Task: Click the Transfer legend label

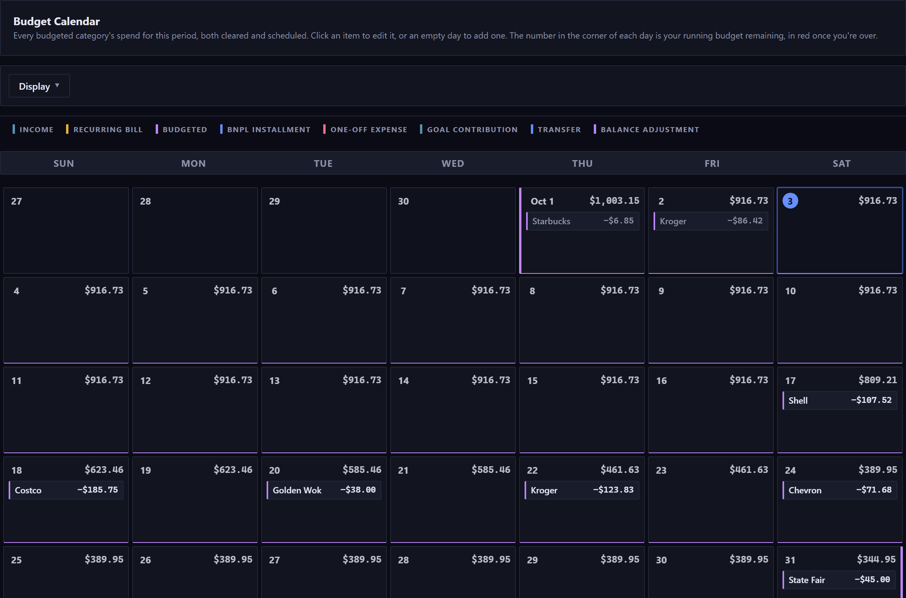Action: 559,129
